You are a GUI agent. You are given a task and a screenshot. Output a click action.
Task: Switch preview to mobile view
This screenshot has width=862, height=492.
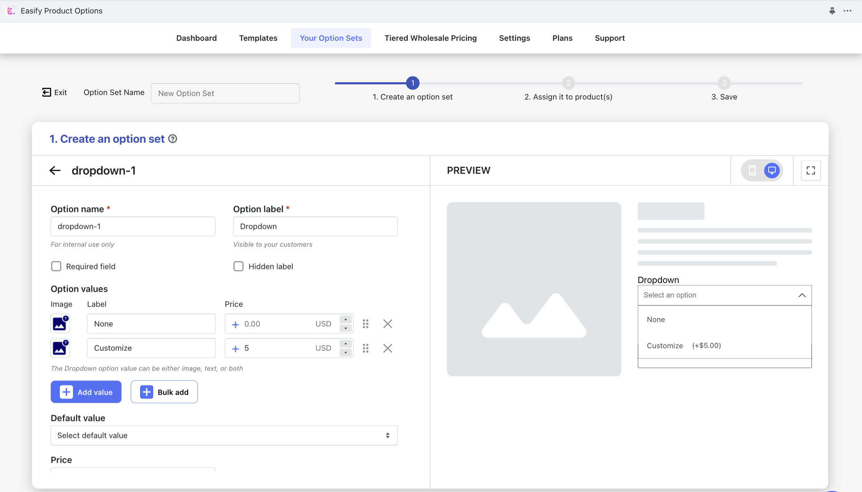(752, 170)
